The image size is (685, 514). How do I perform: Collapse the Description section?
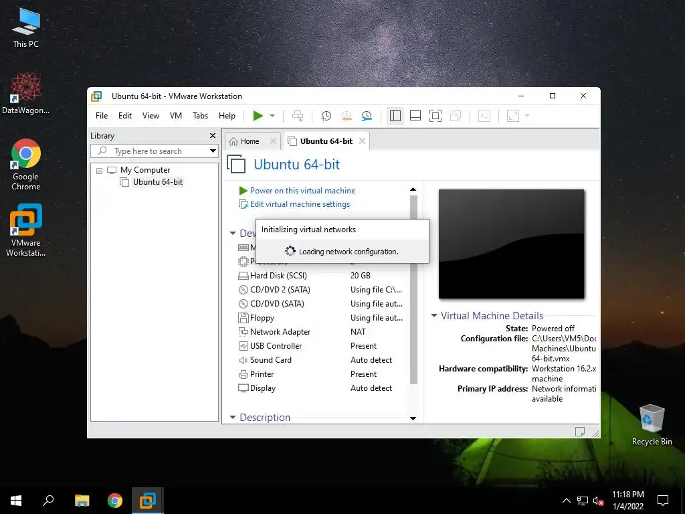(x=233, y=418)
